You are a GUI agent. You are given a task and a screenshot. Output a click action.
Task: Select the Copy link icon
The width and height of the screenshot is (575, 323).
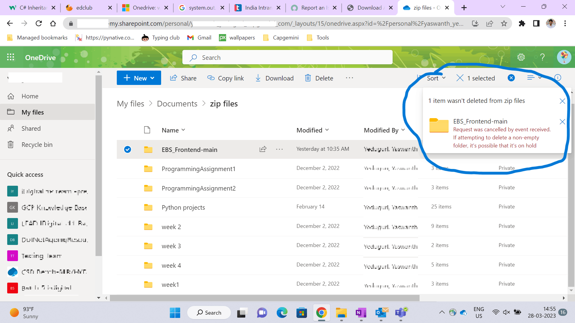click(211, 78)
